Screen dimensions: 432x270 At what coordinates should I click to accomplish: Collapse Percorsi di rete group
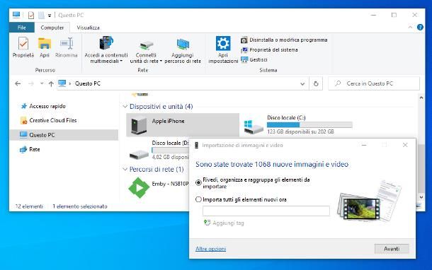tap(125, 169)
